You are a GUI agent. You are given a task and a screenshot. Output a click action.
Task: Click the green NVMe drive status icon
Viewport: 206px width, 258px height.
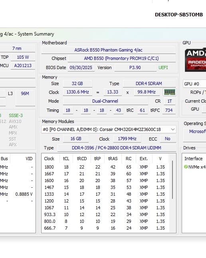point(186,167)
